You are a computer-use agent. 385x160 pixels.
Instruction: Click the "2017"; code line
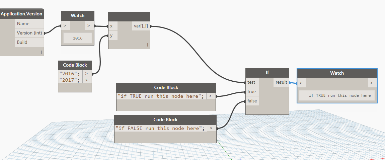pos(70,80)
